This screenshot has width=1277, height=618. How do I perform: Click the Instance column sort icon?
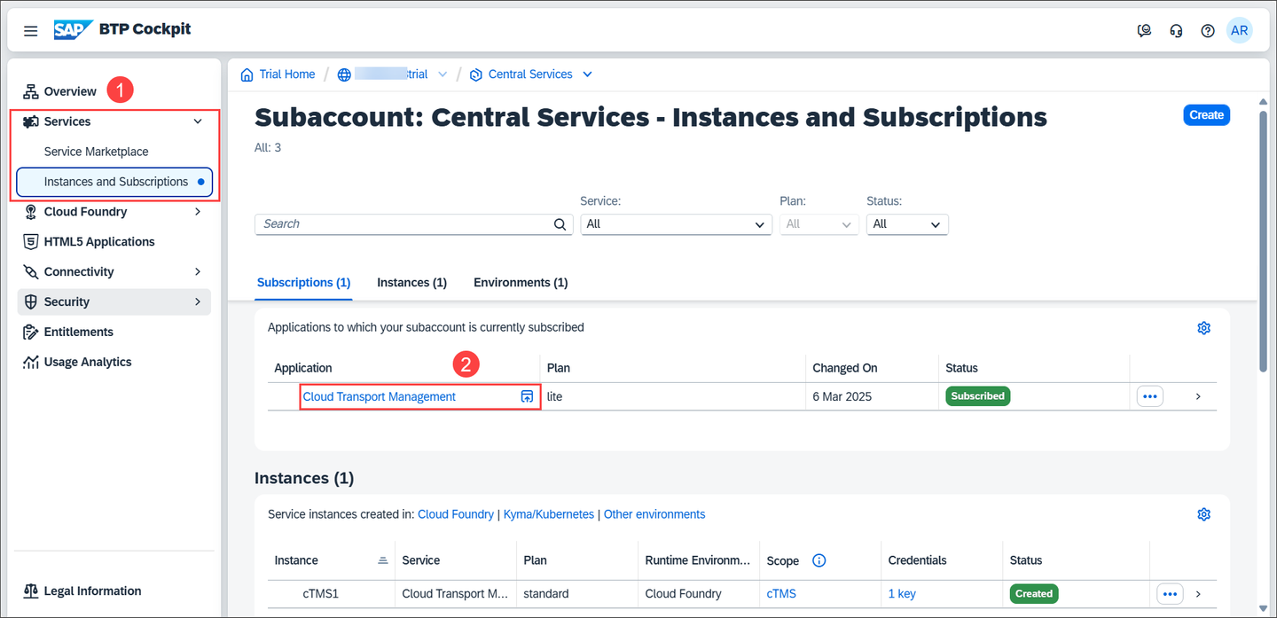pyautogui.click(x=383, y=560)
